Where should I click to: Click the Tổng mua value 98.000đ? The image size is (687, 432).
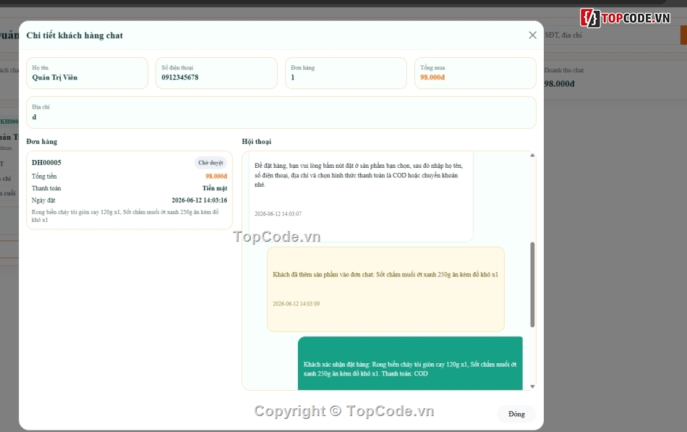click(x=432, y=77)
